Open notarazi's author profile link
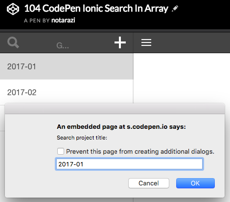Screen dimensions: 230x202 63,20
